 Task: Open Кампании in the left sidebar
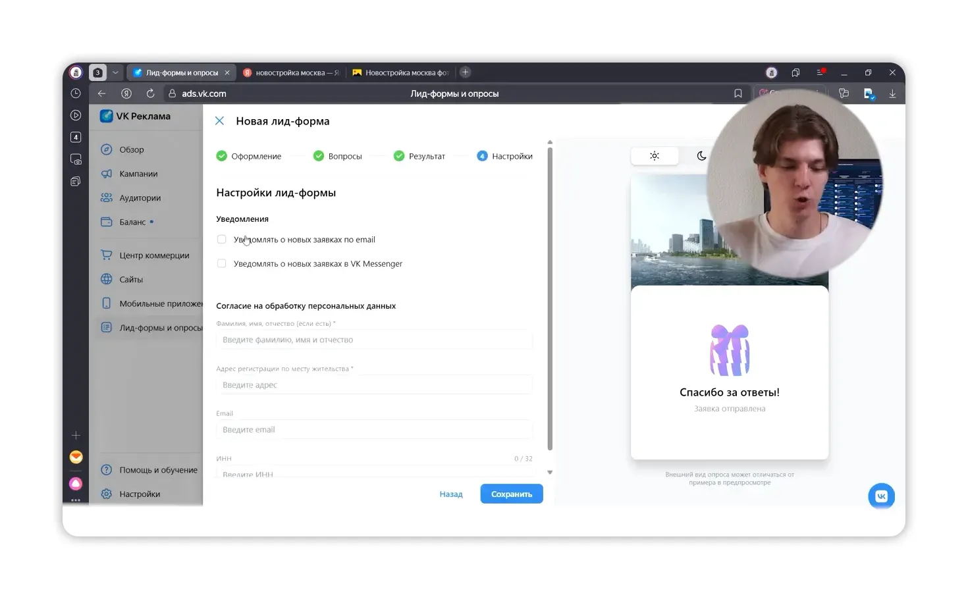(x=138, y=174)
